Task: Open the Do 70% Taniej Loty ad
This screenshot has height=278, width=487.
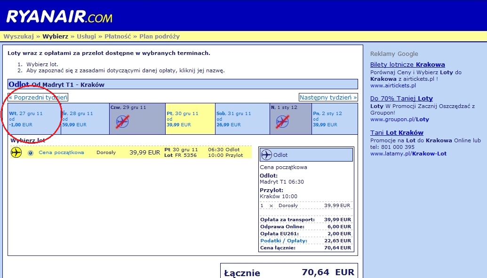Action: (x=401, y=98)
